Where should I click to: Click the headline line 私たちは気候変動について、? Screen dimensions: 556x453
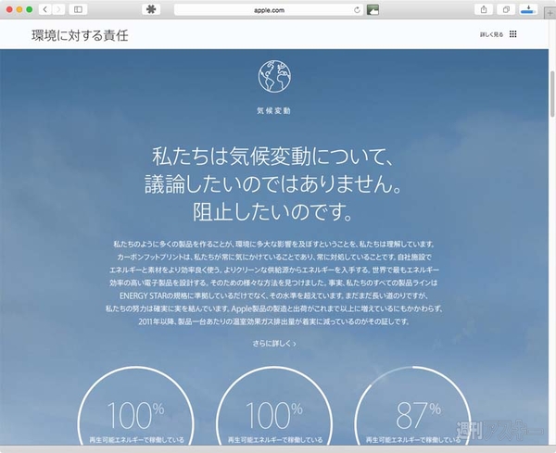[x=272, y=157]
